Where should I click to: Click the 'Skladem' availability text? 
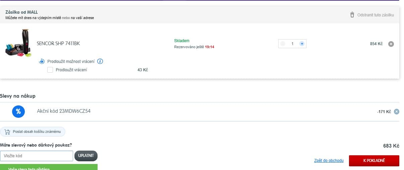182,41
